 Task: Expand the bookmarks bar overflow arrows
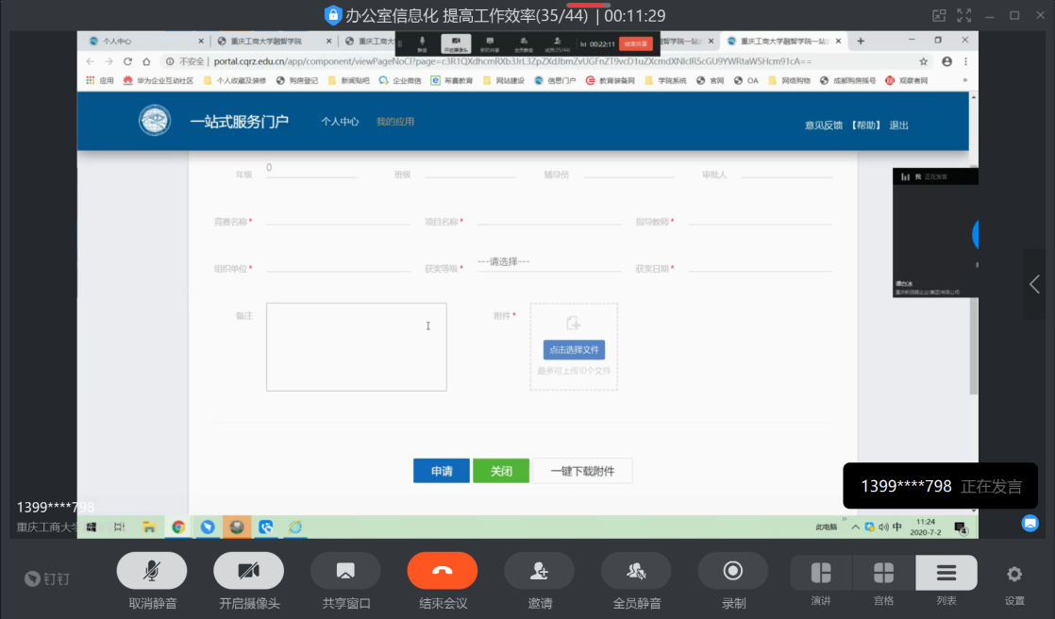pyautogui.click(x=964, y=81)
